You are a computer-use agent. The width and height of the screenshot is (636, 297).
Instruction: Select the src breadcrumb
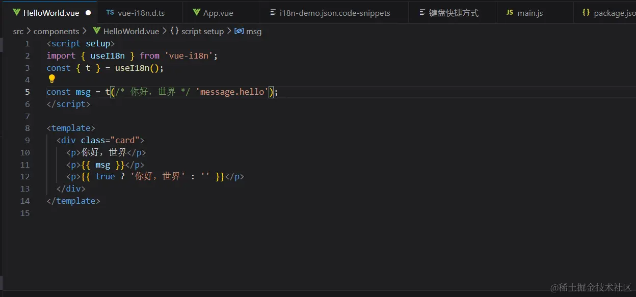pos(18,31)
